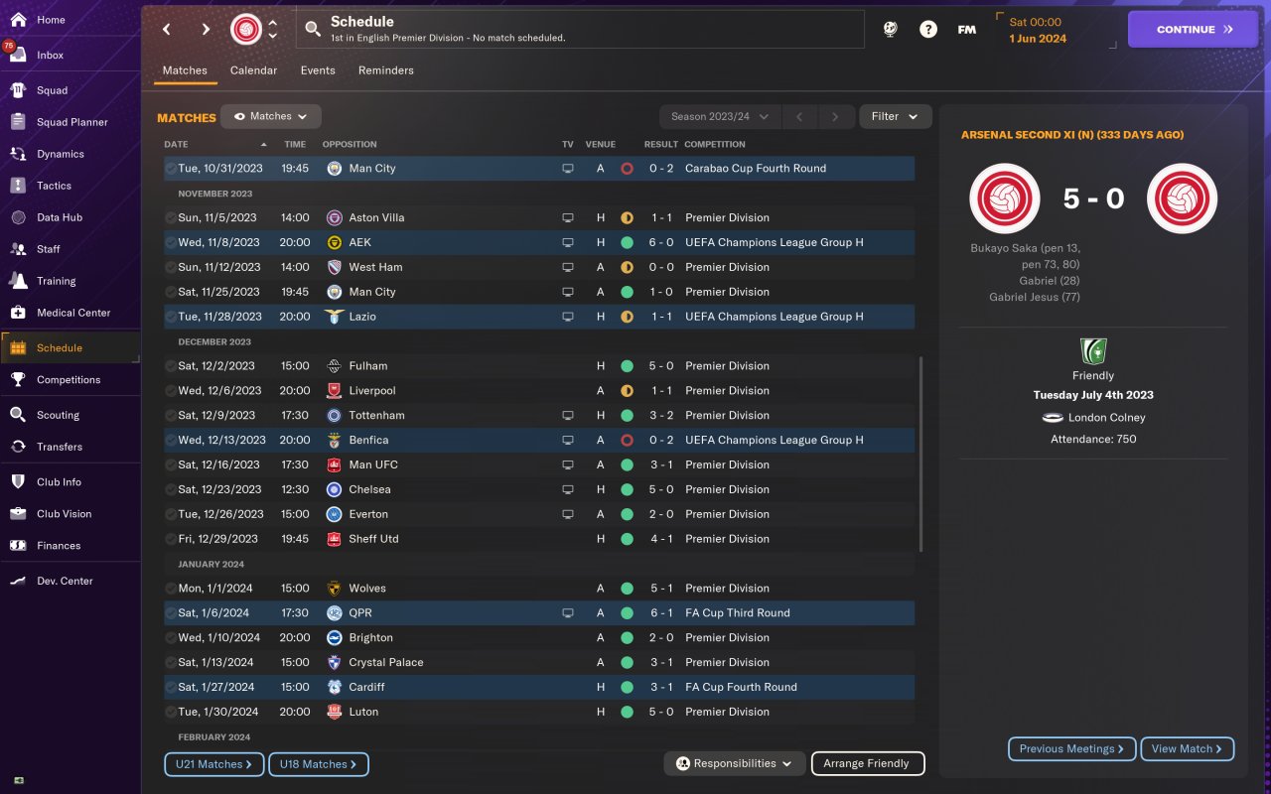The height and width of the screenshot is (794, 1271).
Task: Toggle the checkmark on the Lazio row
Action: pyautogui.click(x=171, y=317)
